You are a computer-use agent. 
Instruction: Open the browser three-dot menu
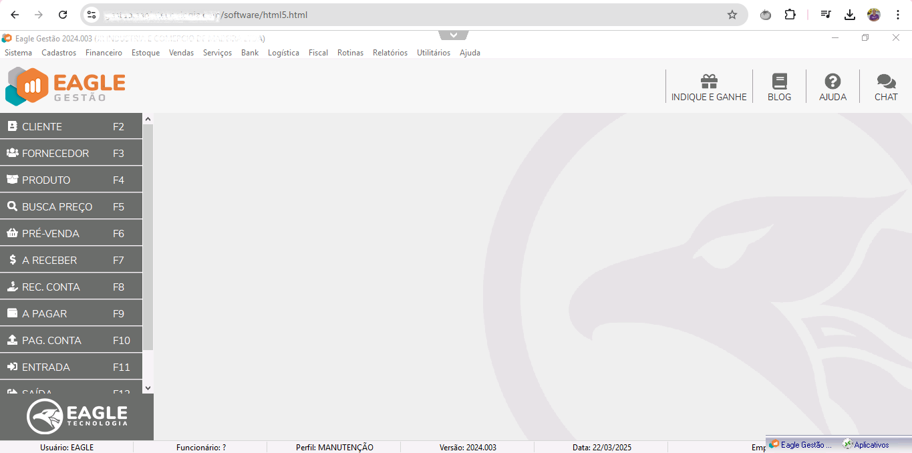click(898, 15)
